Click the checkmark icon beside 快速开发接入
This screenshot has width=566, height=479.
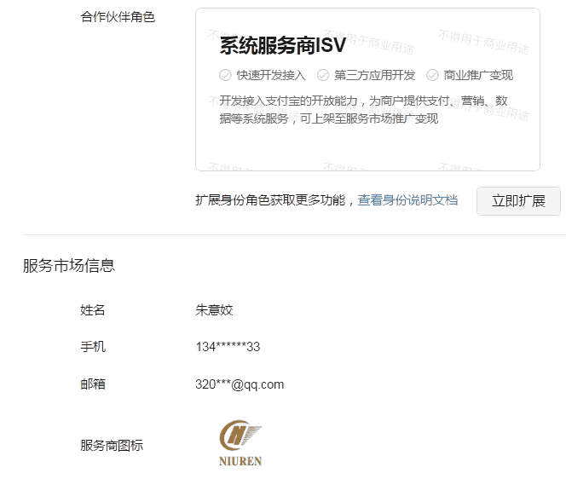225,75
